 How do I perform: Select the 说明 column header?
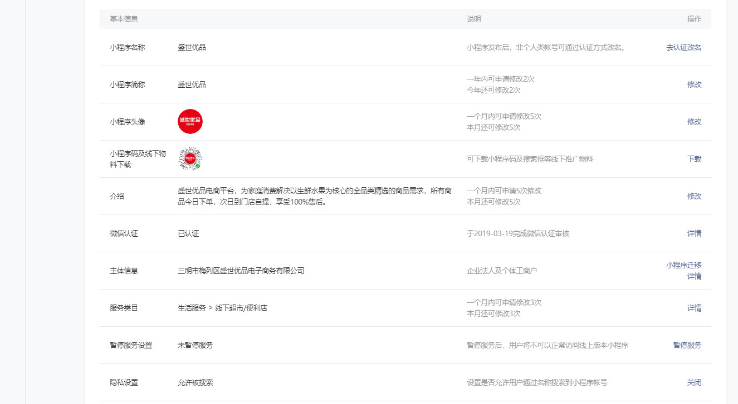pos(473,19)
